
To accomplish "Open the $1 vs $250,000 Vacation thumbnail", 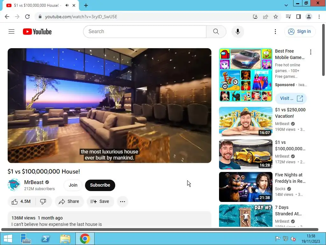I will (x=245, y=122).
